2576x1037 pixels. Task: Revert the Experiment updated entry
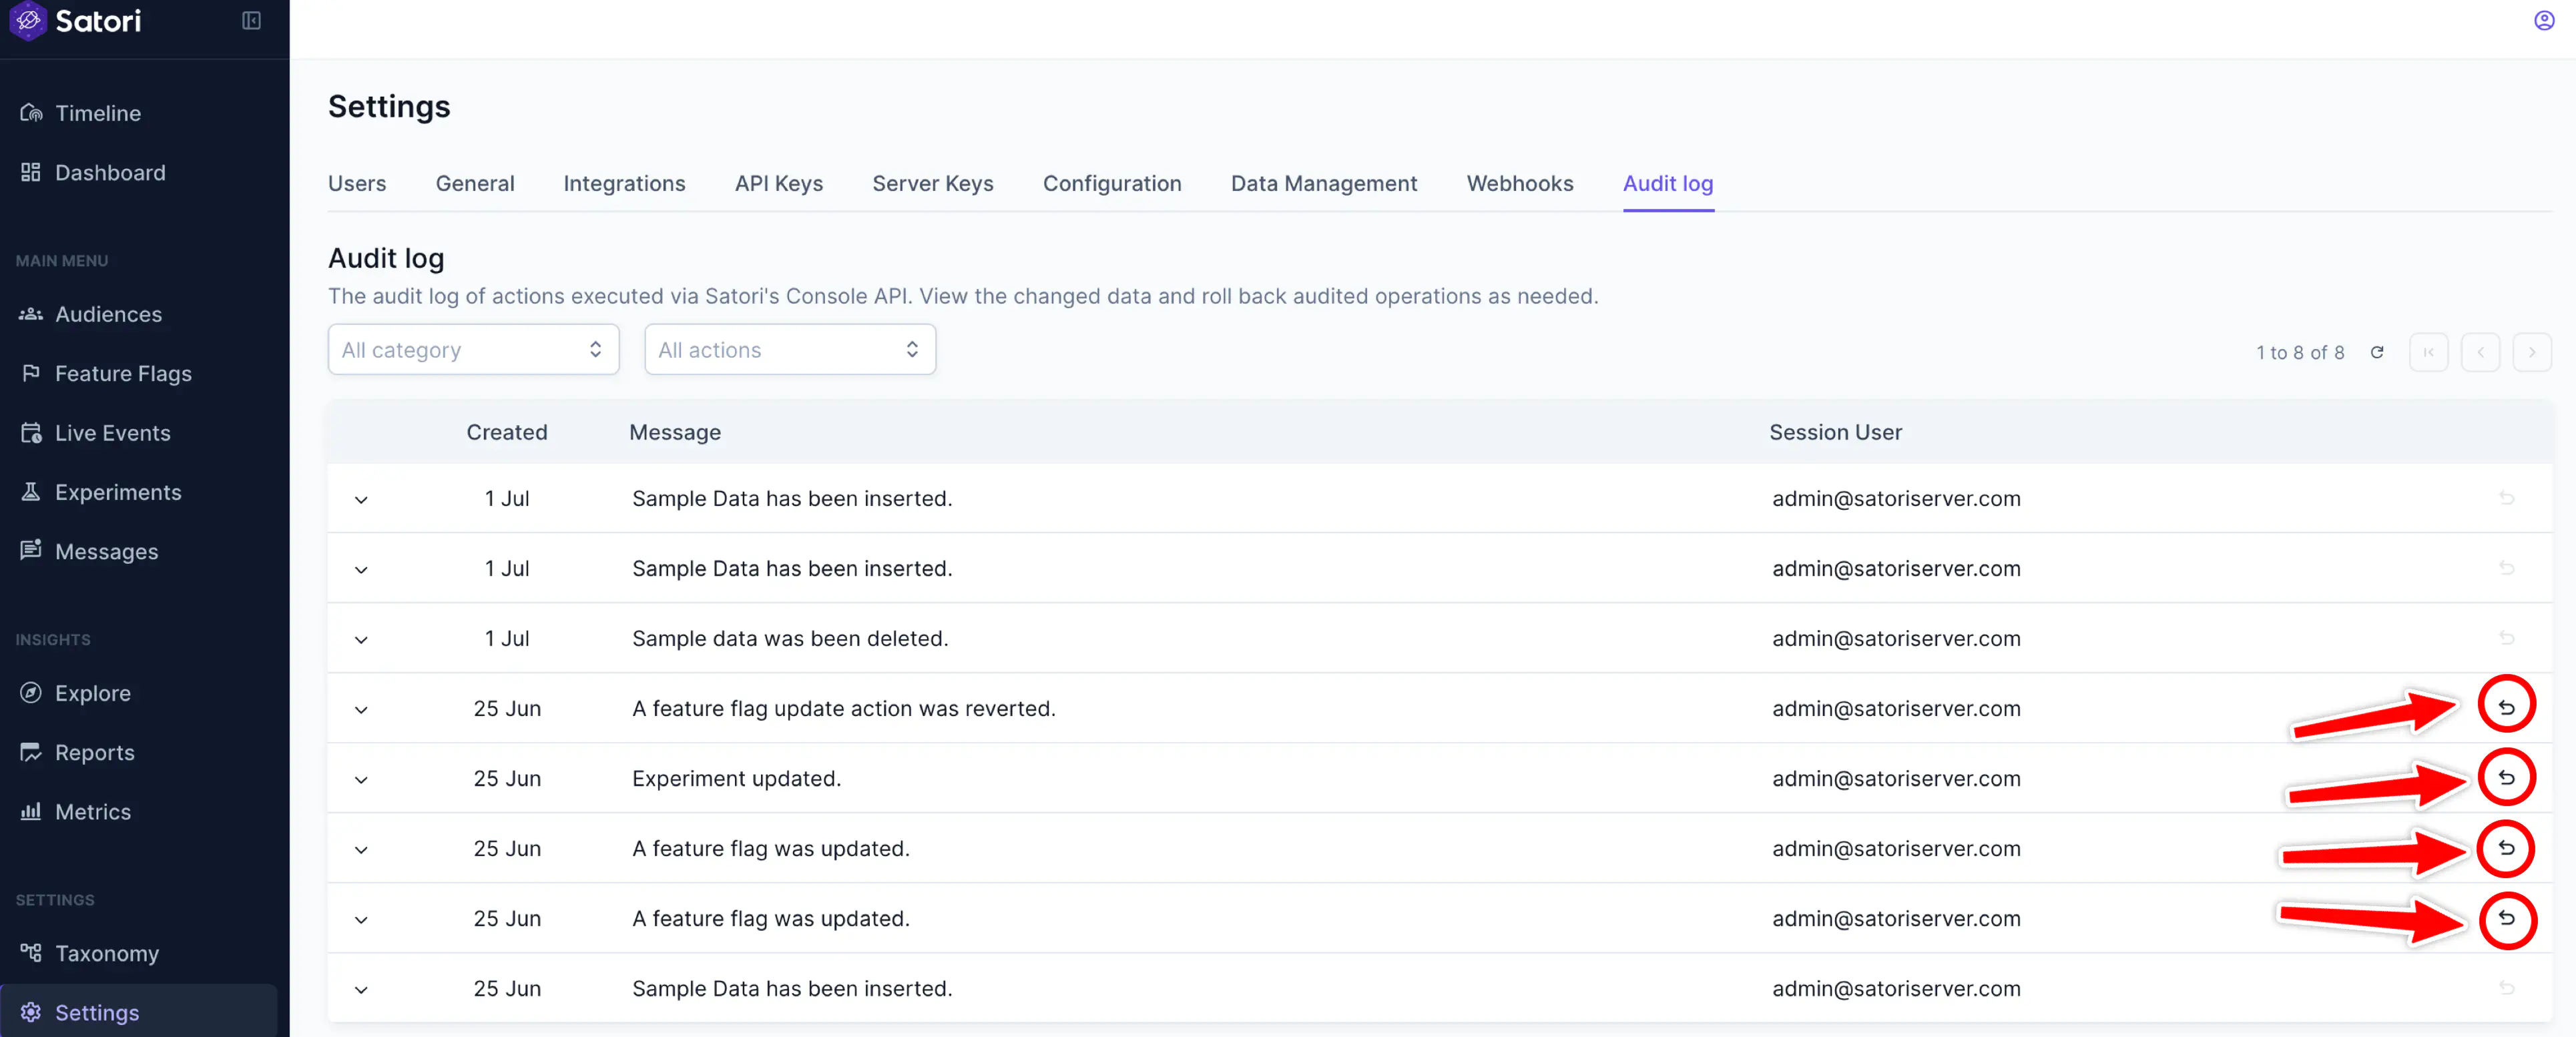[2506, 777]
